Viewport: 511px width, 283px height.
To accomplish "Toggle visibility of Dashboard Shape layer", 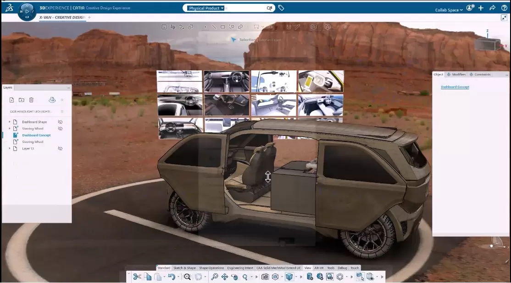I will (x=60, y=122).
